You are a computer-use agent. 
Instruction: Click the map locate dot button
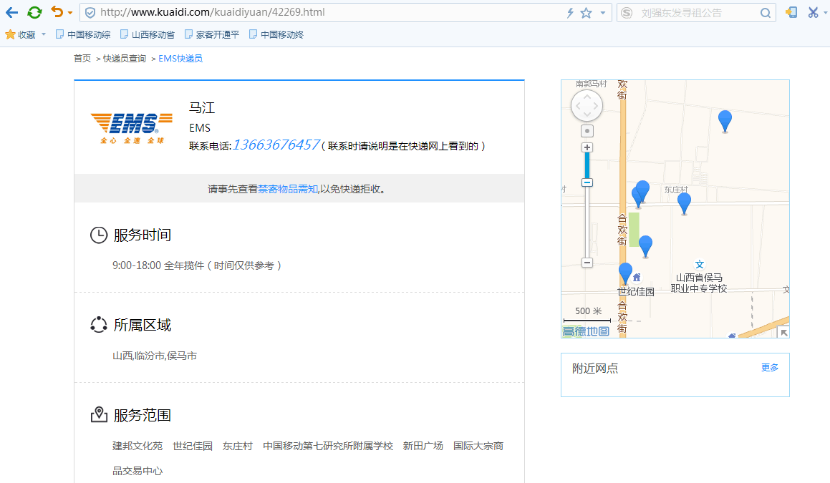[587, 131]
